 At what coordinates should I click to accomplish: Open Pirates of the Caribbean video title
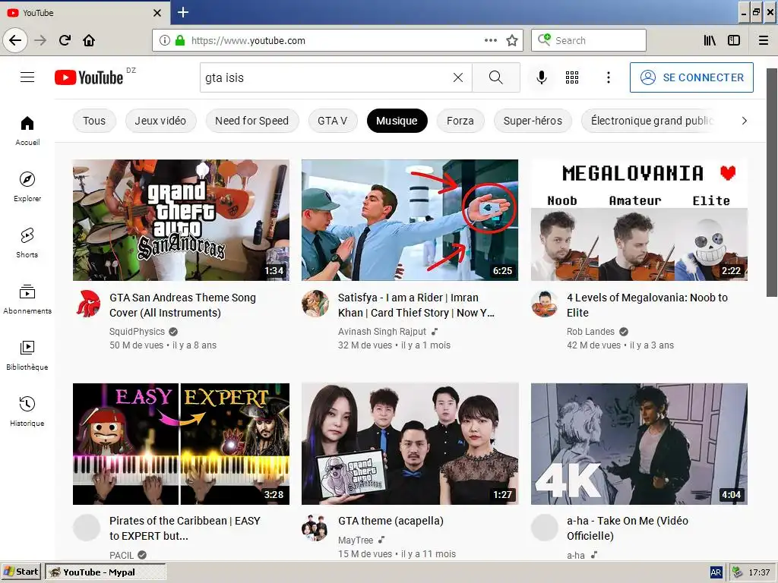(x=185, y=528)
